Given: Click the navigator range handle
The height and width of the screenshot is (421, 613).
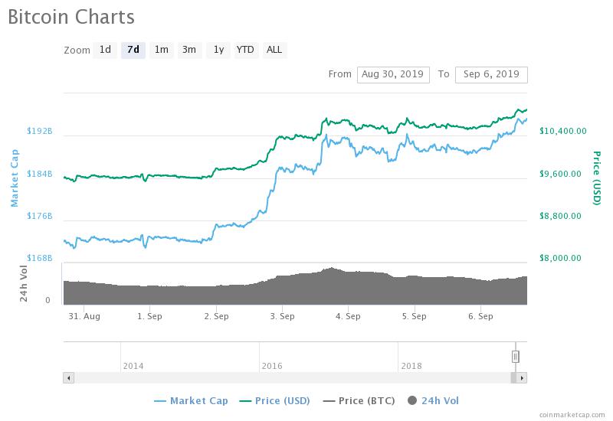Looking at the screenshot, I should [x=516, y=357].
